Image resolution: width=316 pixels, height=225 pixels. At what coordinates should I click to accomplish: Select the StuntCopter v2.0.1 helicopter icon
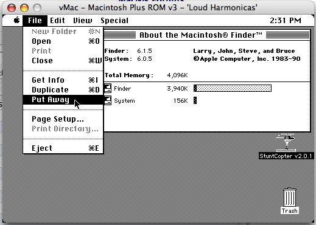tap(286, 142)
